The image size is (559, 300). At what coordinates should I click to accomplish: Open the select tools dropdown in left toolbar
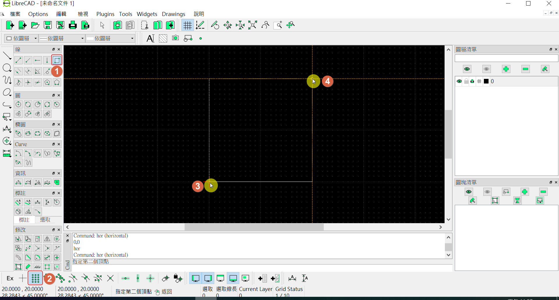pos(7,117)
